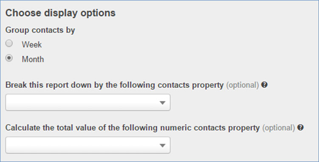Open help icon for break down property
The width and height of the screenshot is (319, 162).
coord(264,85)
